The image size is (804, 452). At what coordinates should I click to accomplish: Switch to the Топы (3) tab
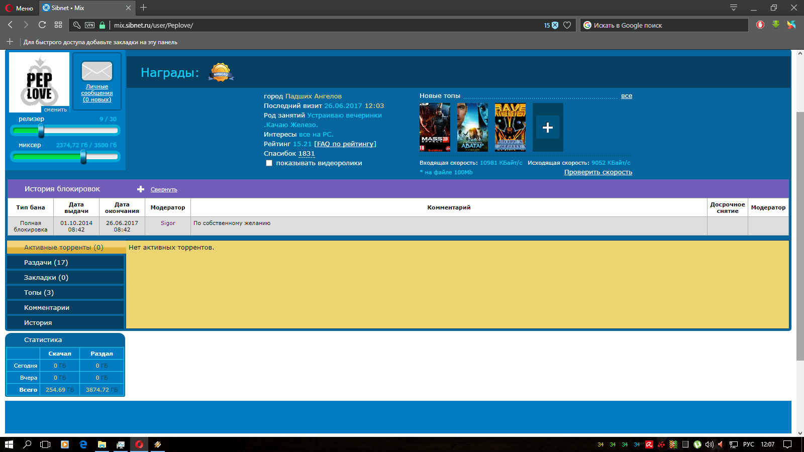[39, 293]
